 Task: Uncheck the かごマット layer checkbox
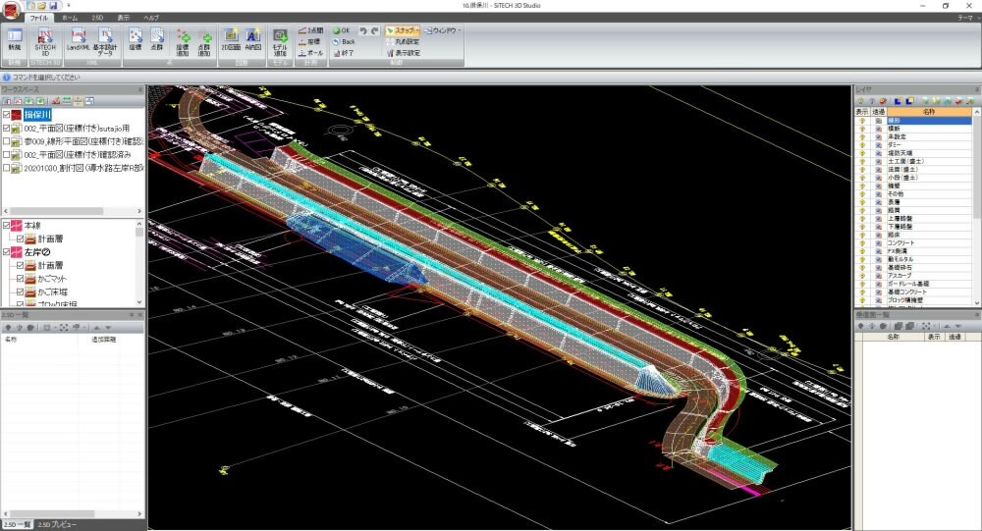[x=20, y=279]
